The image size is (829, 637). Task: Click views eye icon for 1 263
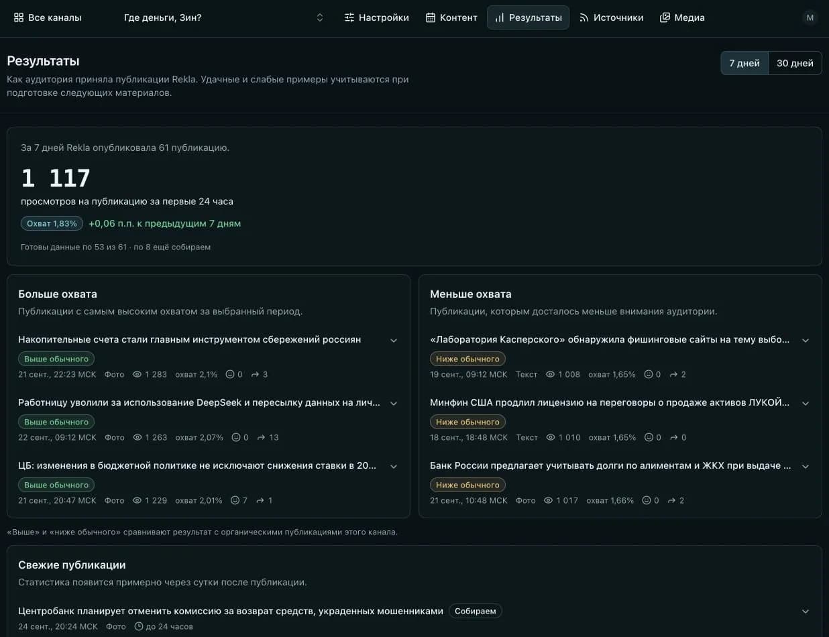[137, 437]
